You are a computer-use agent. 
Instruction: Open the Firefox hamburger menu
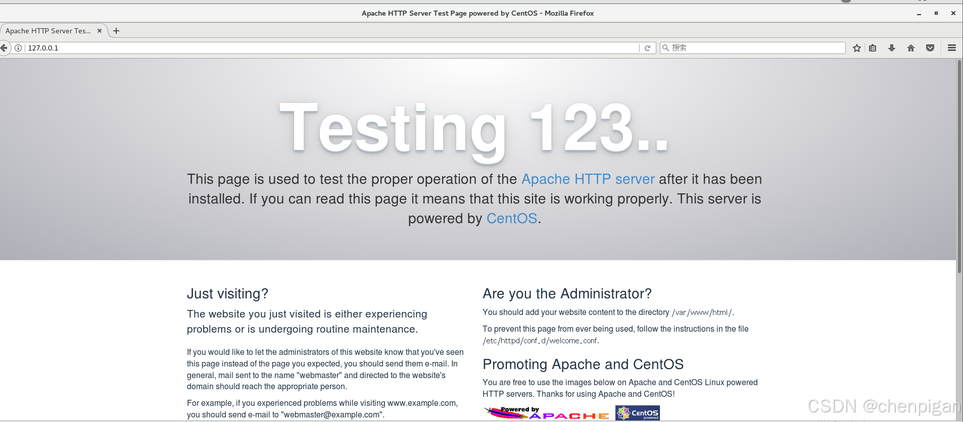pos(952,48)
